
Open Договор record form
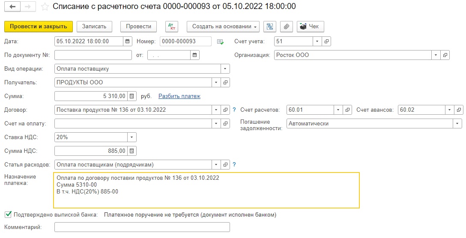(x=225, y=110)
